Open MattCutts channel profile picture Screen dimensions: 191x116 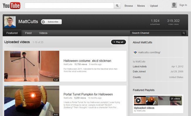[10, 22]
